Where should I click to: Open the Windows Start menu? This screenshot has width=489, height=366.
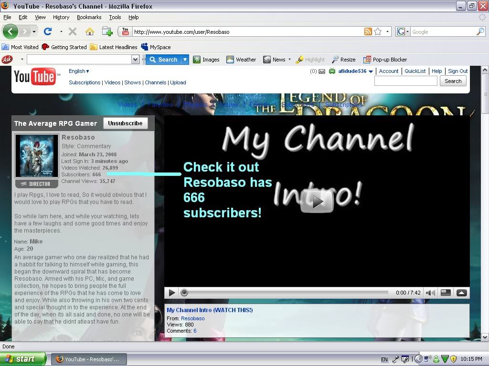coord(23,359)
